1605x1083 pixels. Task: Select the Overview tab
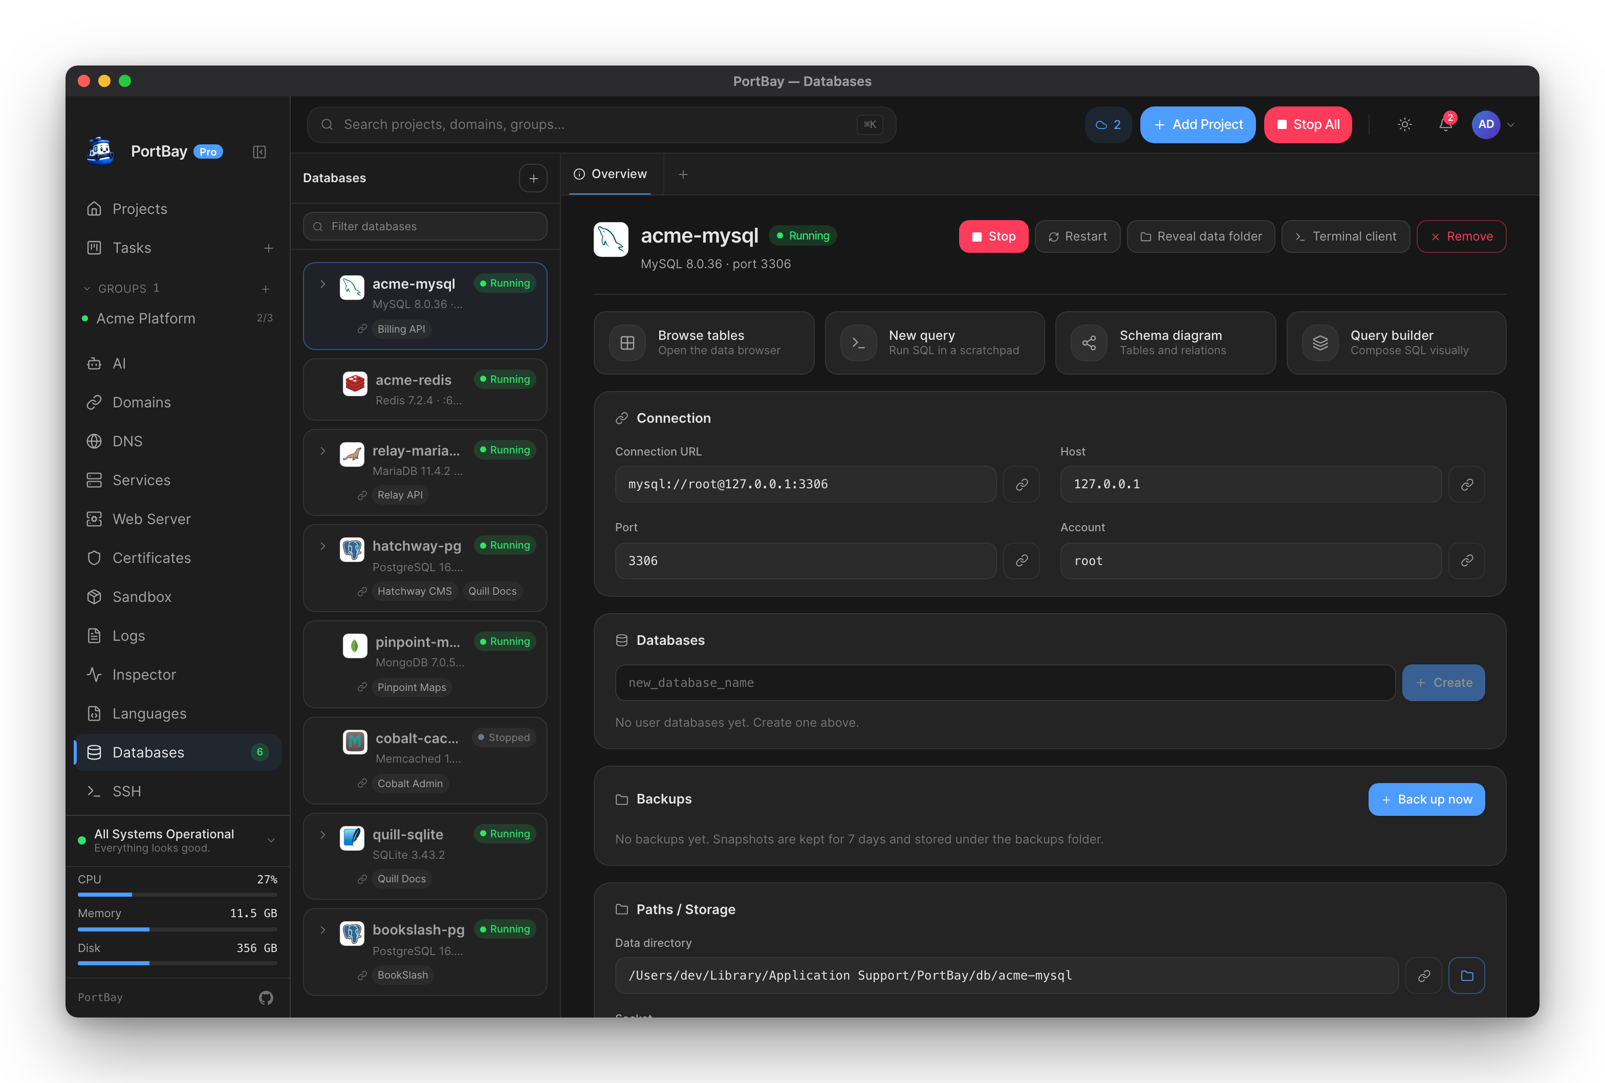pos(611,174)
